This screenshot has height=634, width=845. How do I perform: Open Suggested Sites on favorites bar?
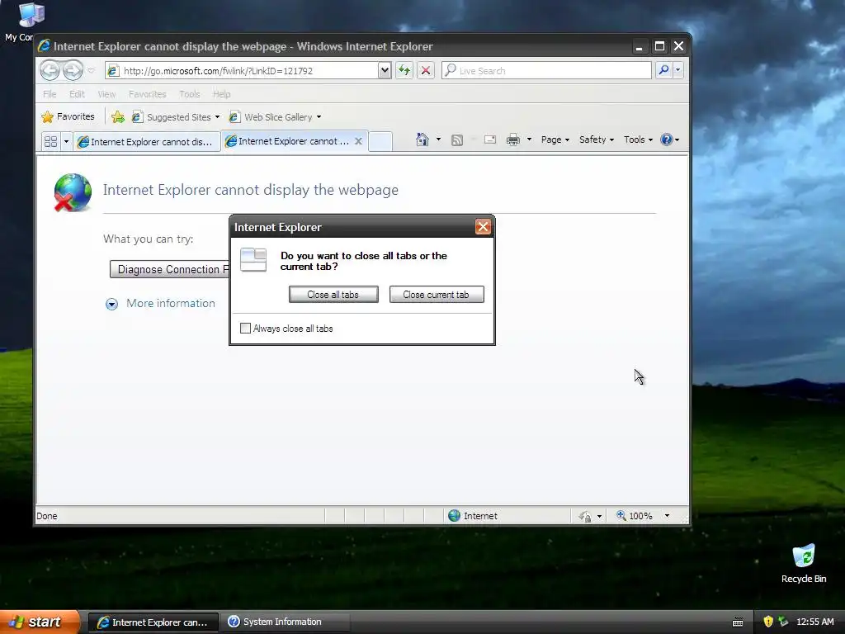(x=176, y=116)
